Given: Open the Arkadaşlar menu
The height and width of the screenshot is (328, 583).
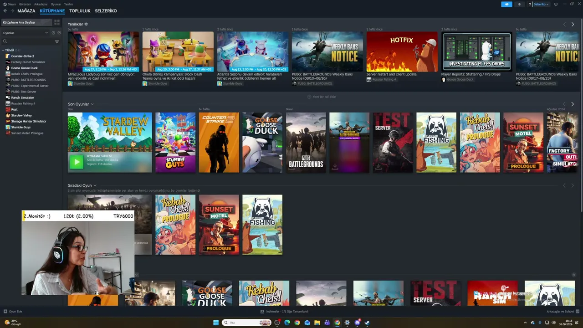Looking at the screenshot, I should pos(41,4).
